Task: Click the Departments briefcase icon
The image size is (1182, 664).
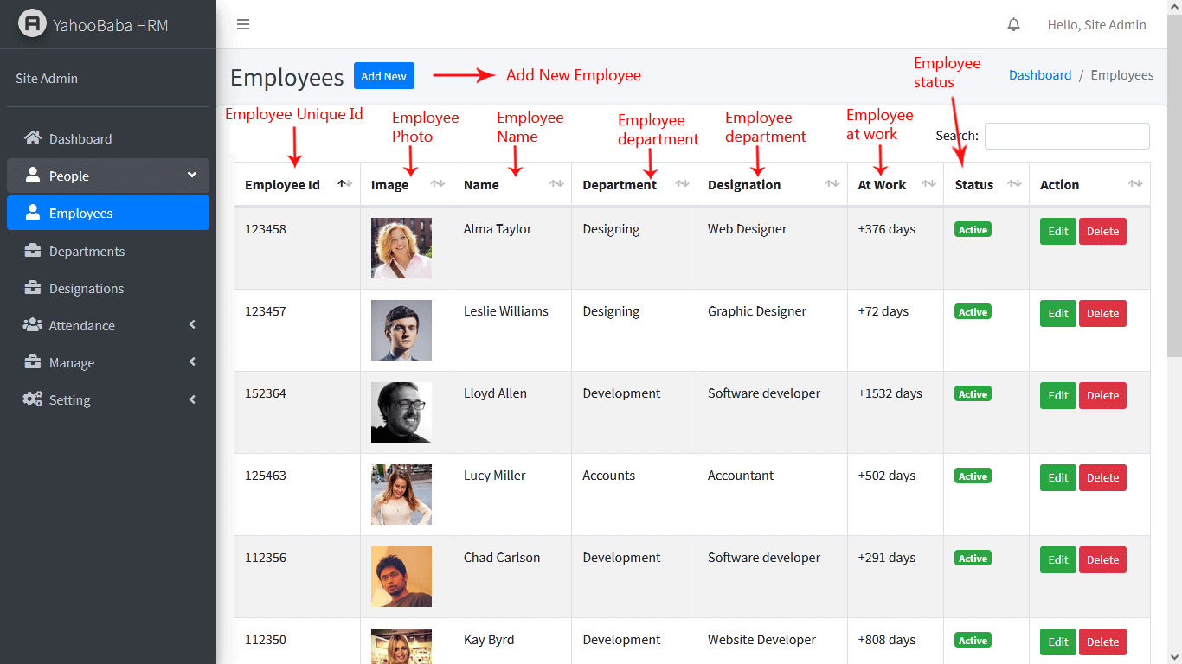Action: pyautogui.click(x=33, y=252)
